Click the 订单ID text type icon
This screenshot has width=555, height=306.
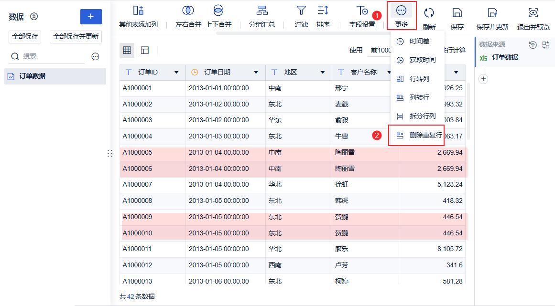coord(129,72)
